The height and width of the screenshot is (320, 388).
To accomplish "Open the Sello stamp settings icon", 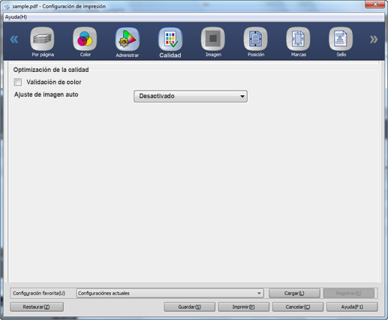I will [341, 39].
